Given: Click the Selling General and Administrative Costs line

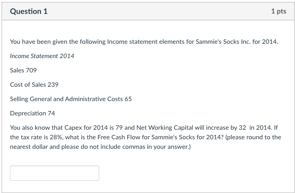Looking at the screenshot, I should tap(71, 99).
